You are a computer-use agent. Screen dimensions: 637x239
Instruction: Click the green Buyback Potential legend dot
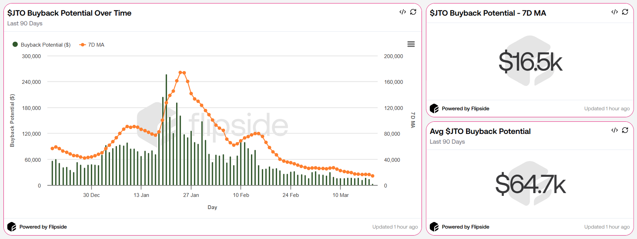pyautogui.click(x=15, y=45)
